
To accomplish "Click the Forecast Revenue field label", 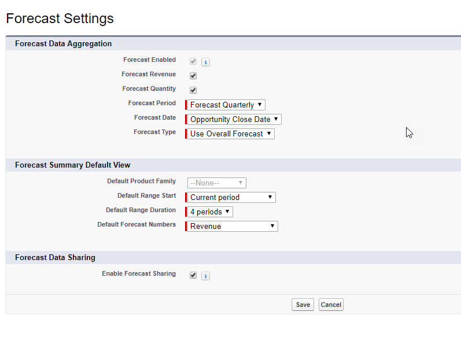I will 149,75.
